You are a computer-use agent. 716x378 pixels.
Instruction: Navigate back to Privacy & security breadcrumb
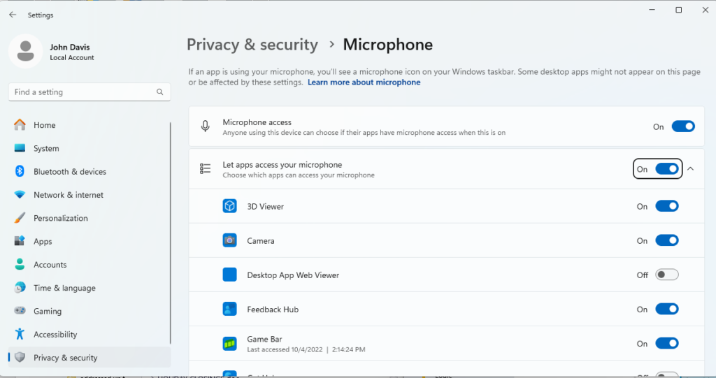[252, 45]
